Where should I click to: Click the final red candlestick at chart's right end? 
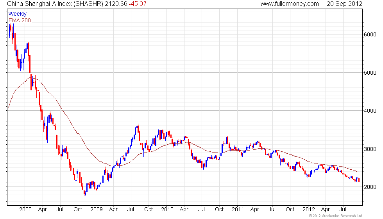(x=359, y=180)
